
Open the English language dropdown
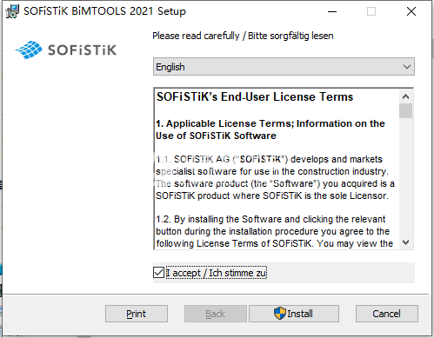pos(284,67)
